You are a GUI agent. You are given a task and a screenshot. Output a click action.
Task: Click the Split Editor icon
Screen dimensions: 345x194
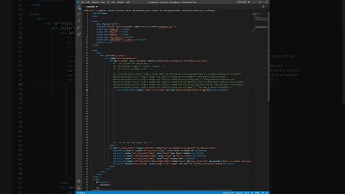point(263,6)
